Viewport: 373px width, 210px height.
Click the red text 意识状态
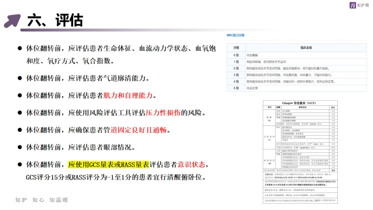point(191,164)
